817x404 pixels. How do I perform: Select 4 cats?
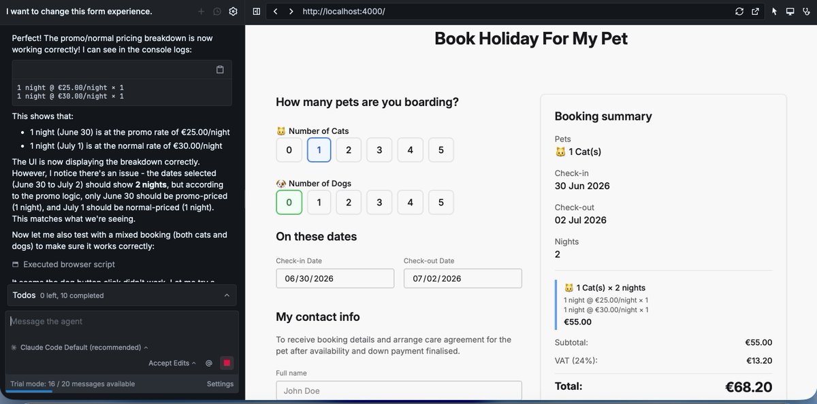coord(410,150)
